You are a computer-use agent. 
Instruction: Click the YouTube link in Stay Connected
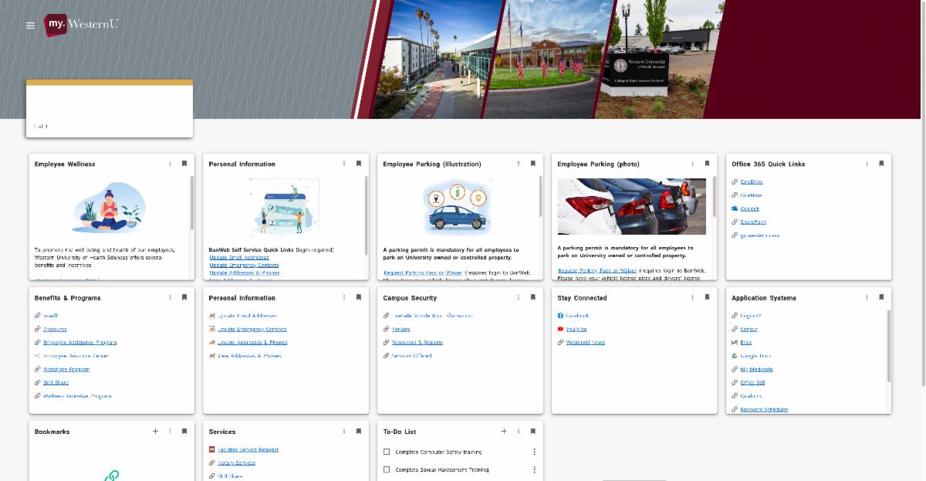[x=576, y=329]
